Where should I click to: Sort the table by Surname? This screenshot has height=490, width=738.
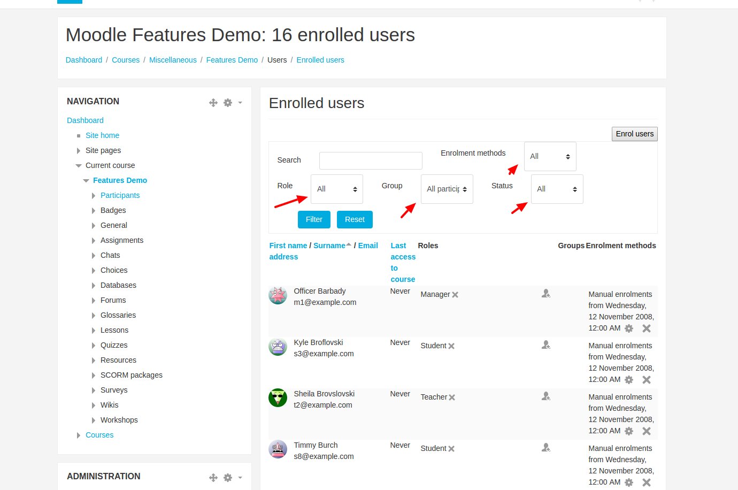pos(329,246)
